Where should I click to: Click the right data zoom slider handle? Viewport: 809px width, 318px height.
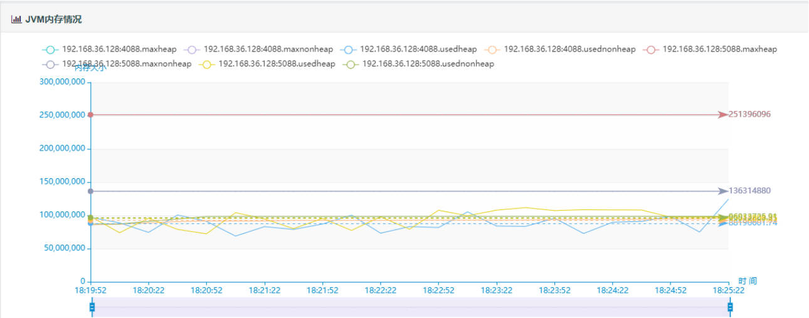pyautogui.click(x=730, y=307)
